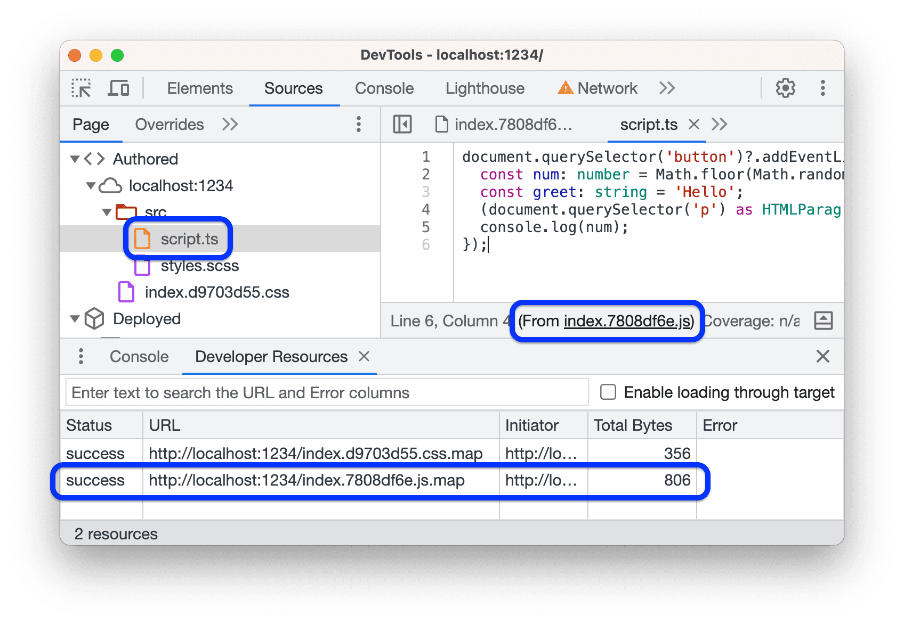Open the drawer more-tools three-dot menu

tap(81, 356)
